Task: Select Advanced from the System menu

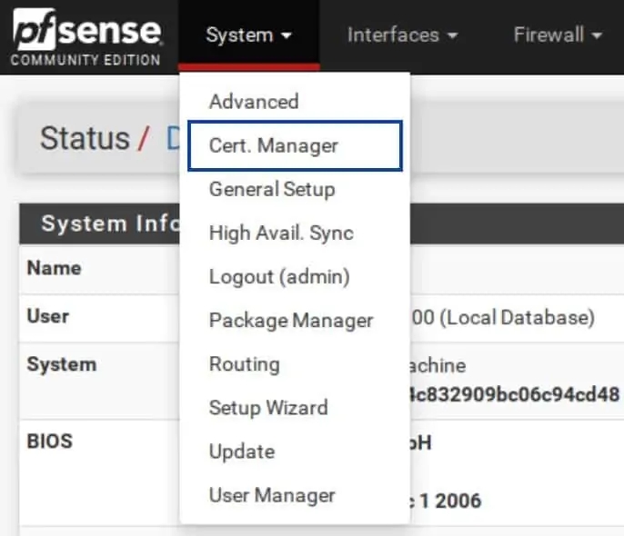Action: click(254, 102)
